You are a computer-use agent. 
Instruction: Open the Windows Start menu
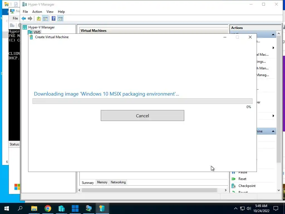pos(7,208)
